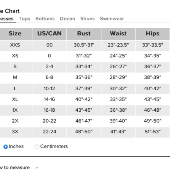Open the Bottoms size tab

(x=45, y=19)
